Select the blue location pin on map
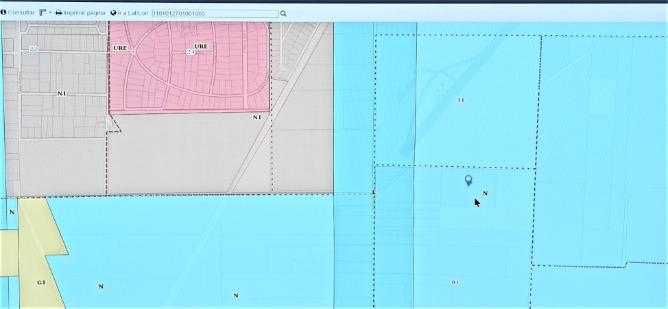 (x=468, y=180)
